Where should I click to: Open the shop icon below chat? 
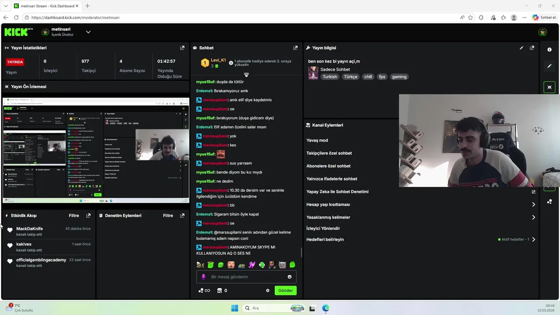[x=220, y=290]
